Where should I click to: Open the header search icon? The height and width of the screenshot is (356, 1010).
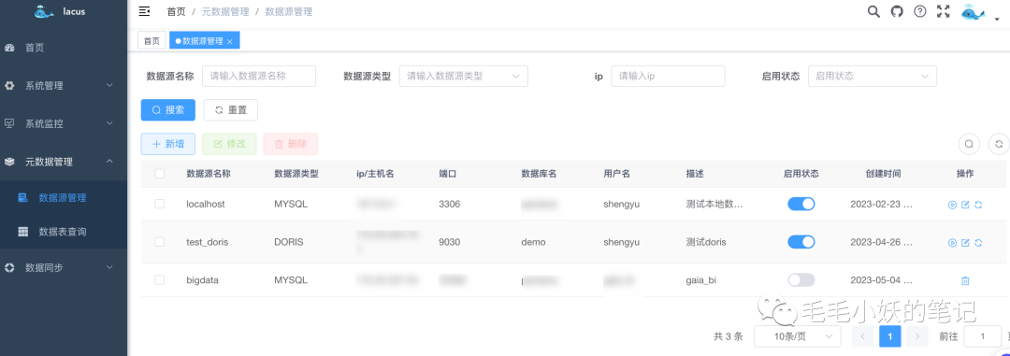[x=873, y=11]
